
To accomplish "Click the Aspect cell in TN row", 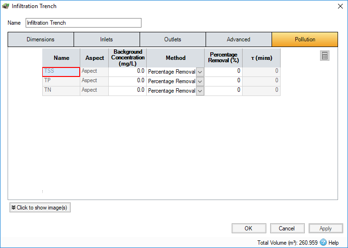I will [94, 91].
